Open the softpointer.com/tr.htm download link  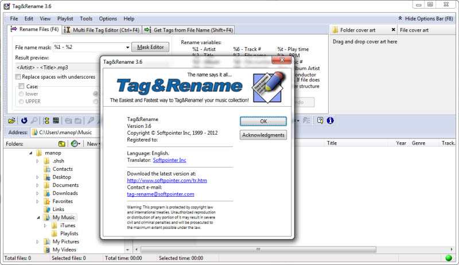pos(167,181)
